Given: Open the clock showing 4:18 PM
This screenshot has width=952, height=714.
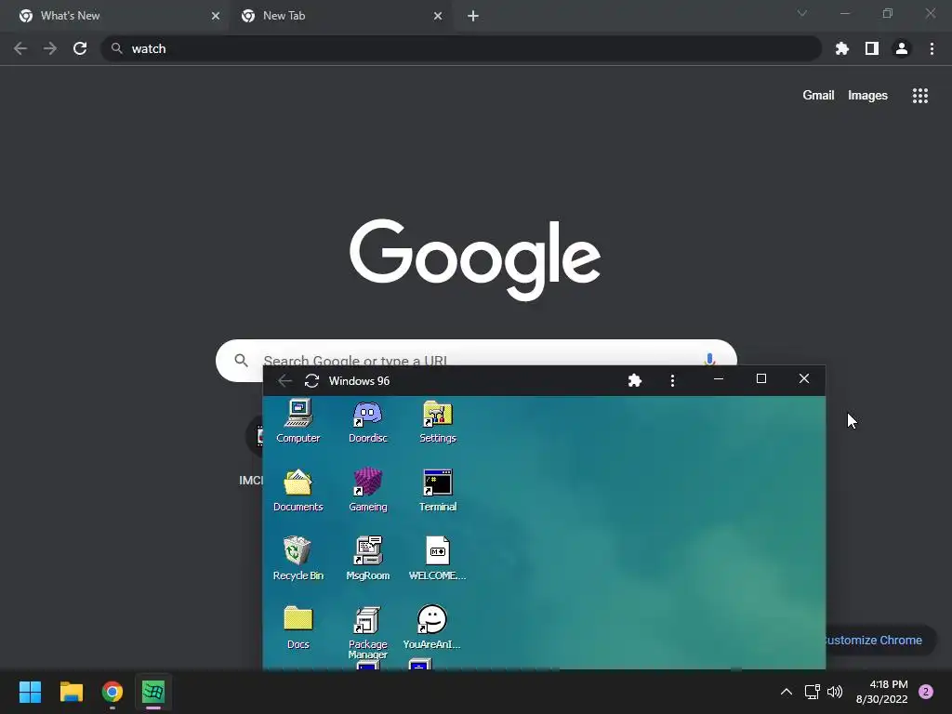Looking at the screenshot, I should 882,692.
